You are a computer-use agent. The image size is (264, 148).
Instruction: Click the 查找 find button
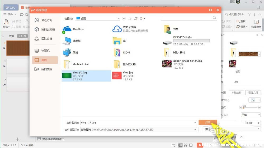tap(241, 21)
